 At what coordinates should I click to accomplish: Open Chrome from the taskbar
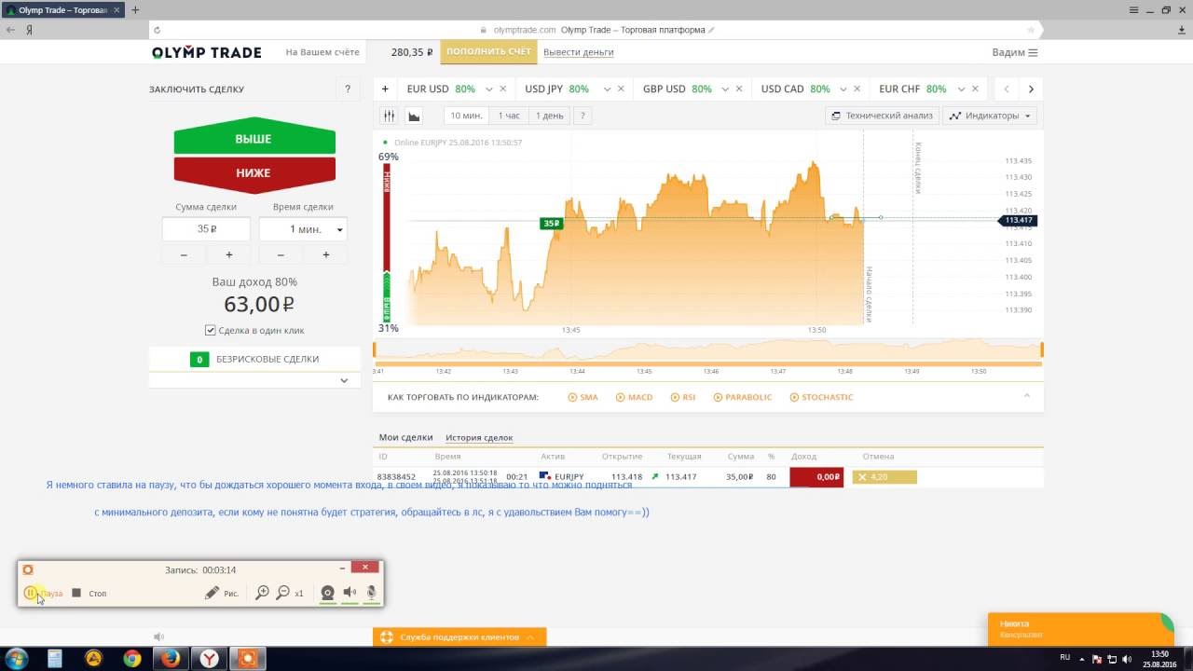pyautogui.click(x=132, y=659)
